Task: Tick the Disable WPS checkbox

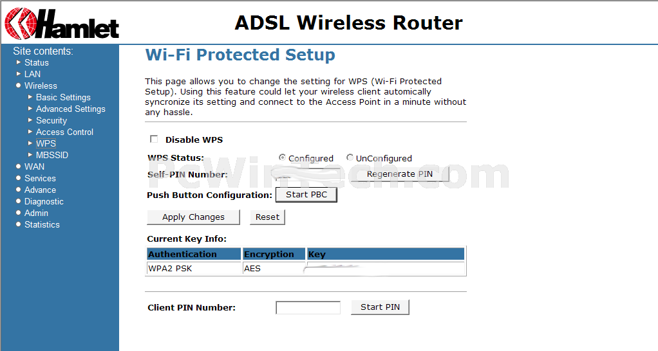Action: tap(154, 139)
